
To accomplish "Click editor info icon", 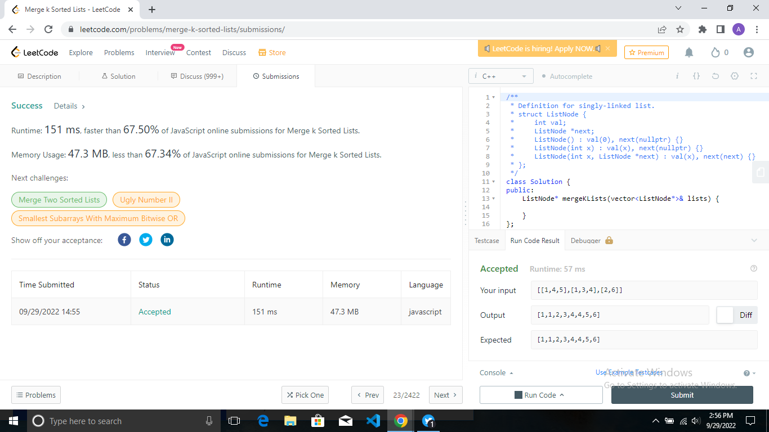I will click(677, 76).
